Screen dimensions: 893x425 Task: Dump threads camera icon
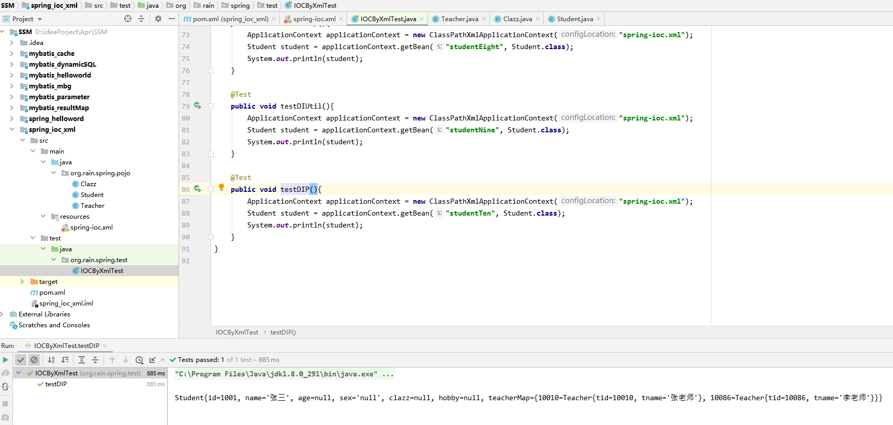tap(5, 417)
